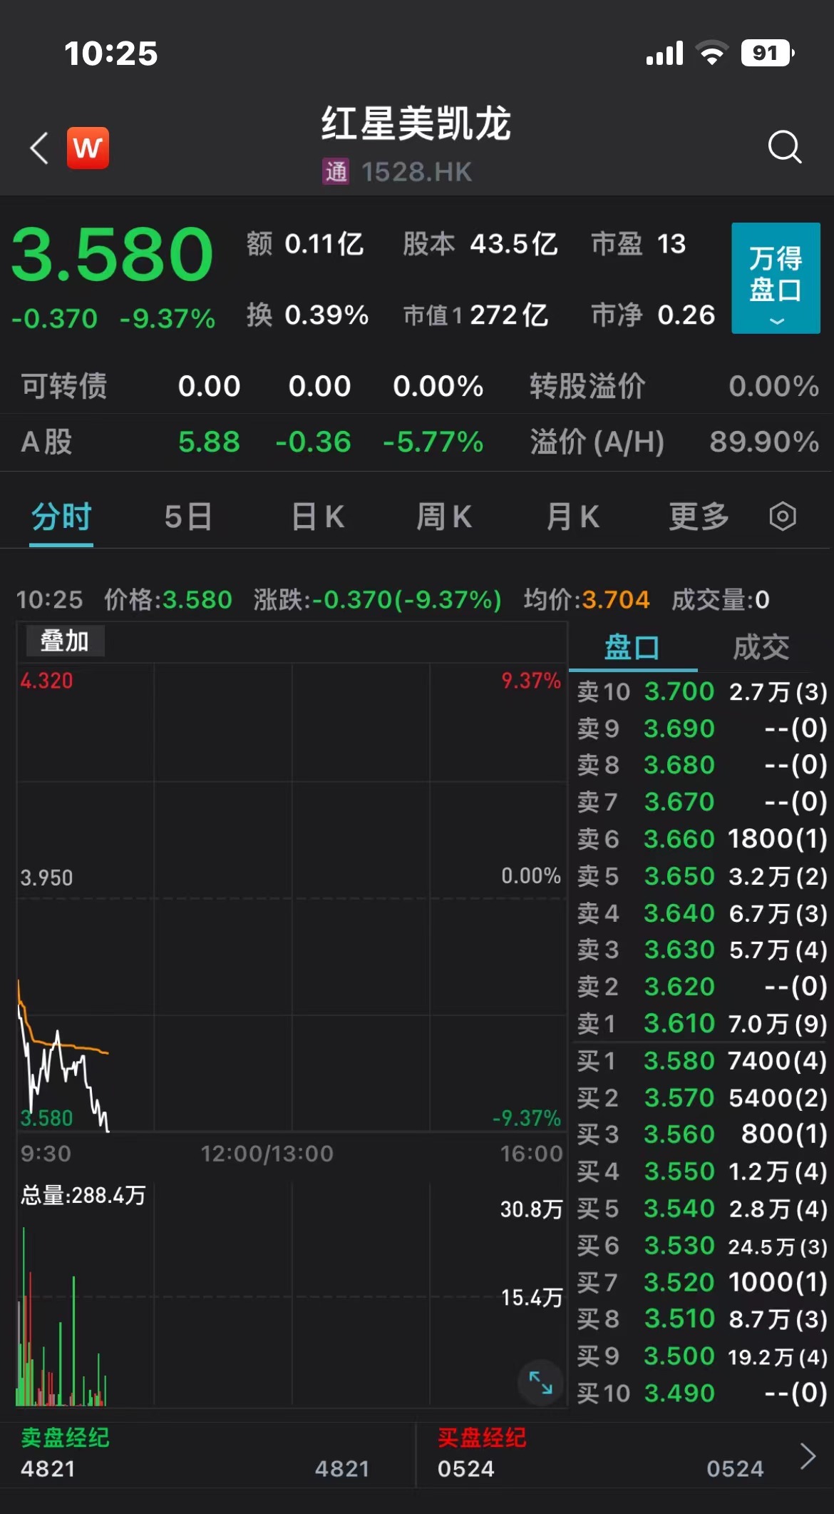Screen dimensions: 834x1514
Task: Switch to the 5日 chart tab
Action: pos(188,516)
